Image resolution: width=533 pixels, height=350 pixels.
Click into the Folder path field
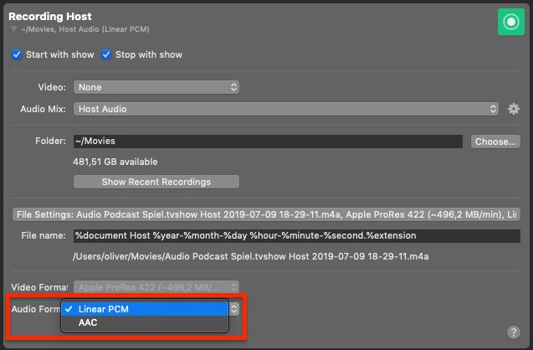pyautogui.click(x=268, y=142)
